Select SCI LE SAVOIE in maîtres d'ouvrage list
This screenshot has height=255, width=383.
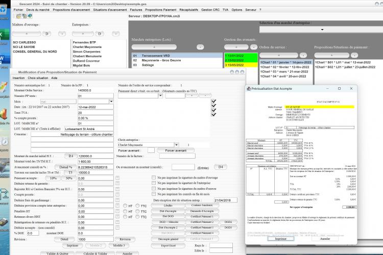tap(24, 47)
